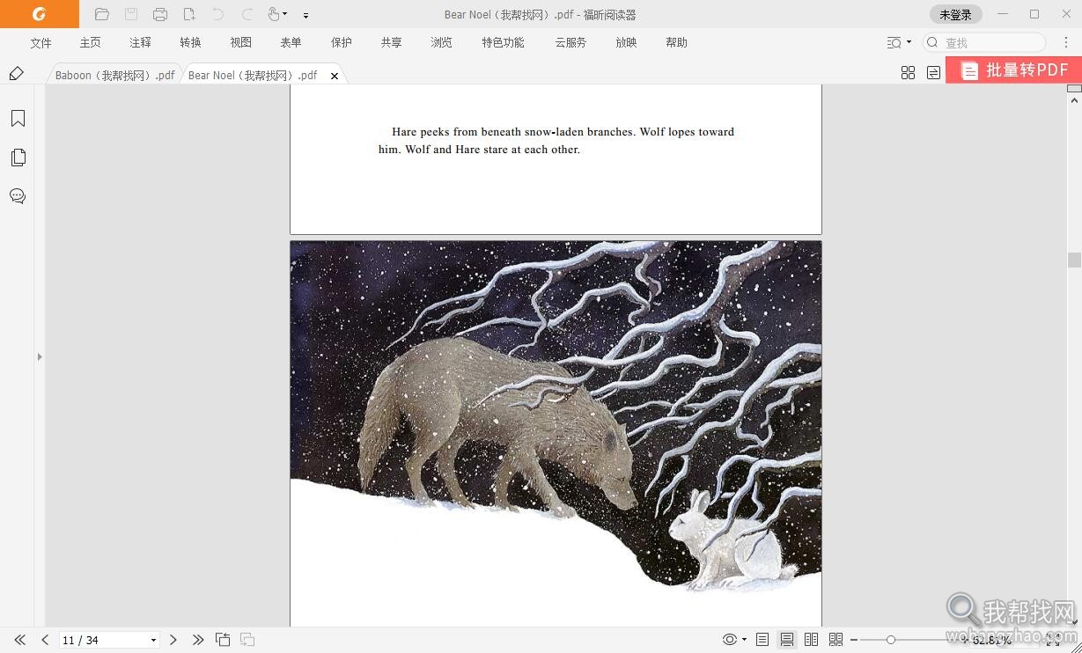Viewport: 1082px width, 653px height.
Task: Click the 未登录 login button
Action: point(955,14)
